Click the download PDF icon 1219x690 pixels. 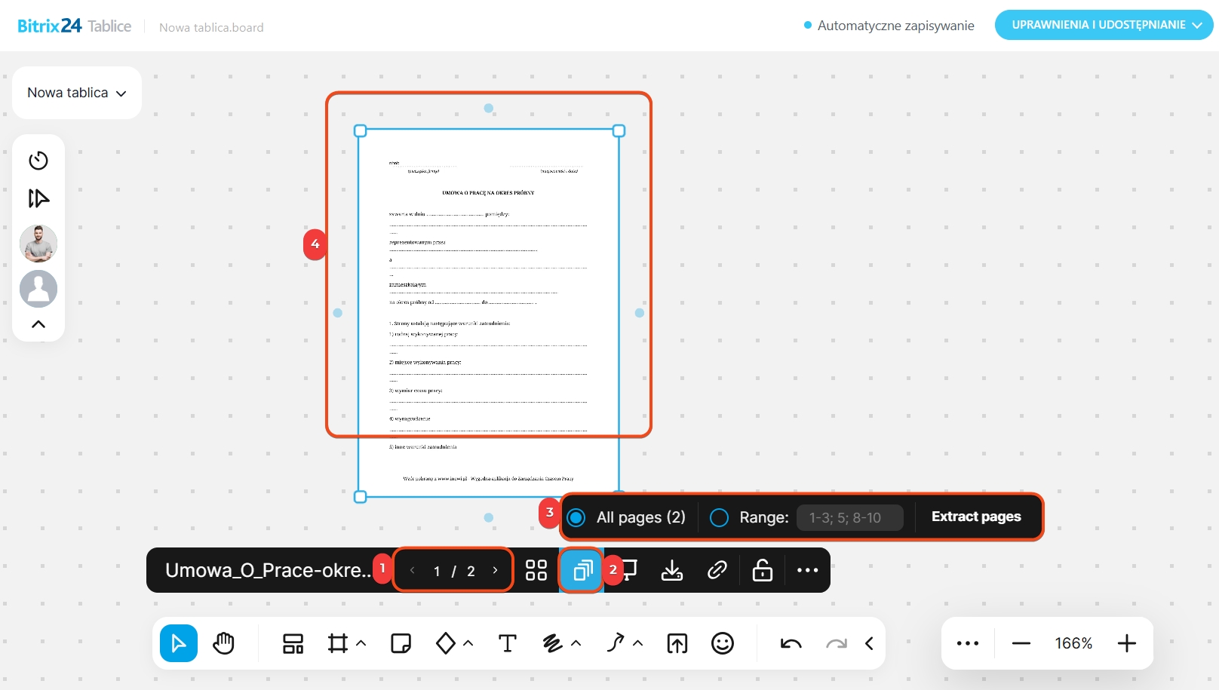point(671,570)
